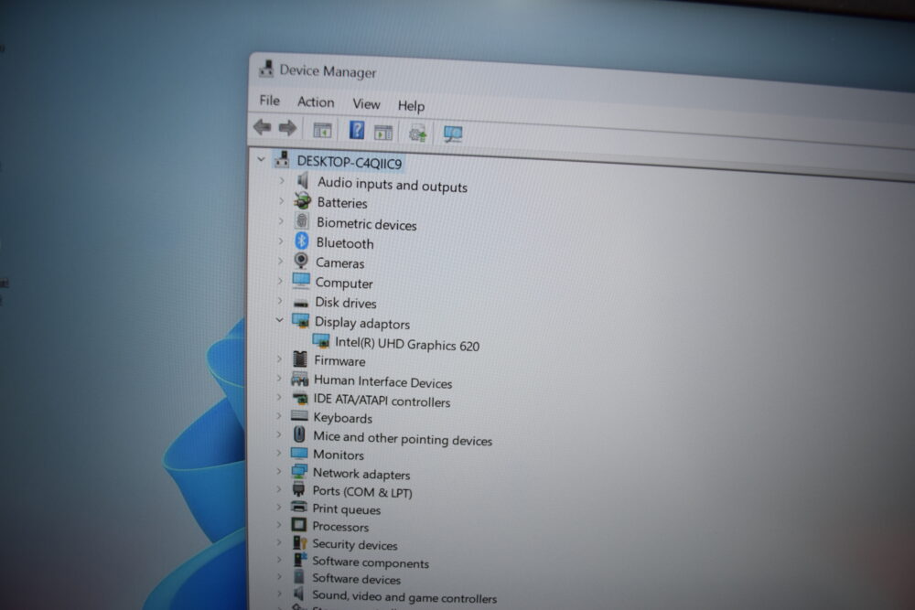Viewport: 915px width, 610px height.
Task: Collapse the Display adaptors category
Action: [279, 319]
